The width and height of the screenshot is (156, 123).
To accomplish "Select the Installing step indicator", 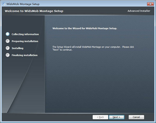I will pos(8,48).
